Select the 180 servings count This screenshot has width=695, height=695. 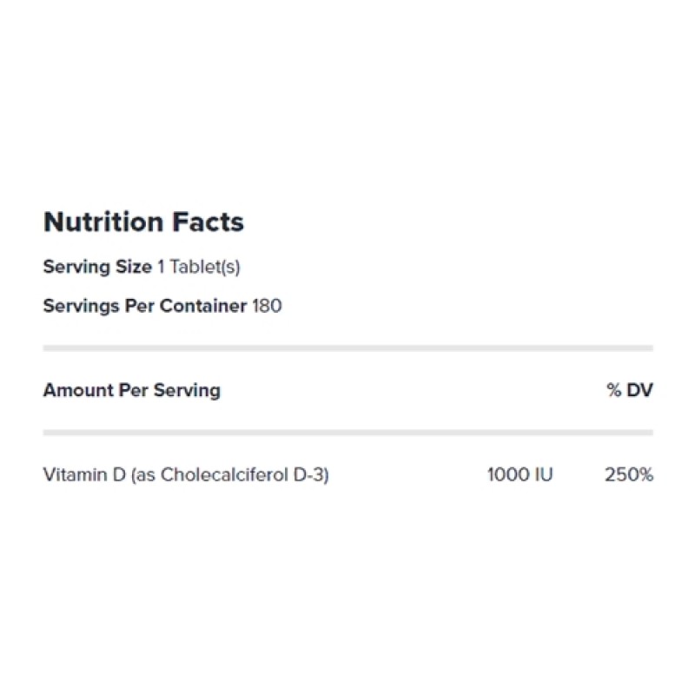click(x=267, y=306)
